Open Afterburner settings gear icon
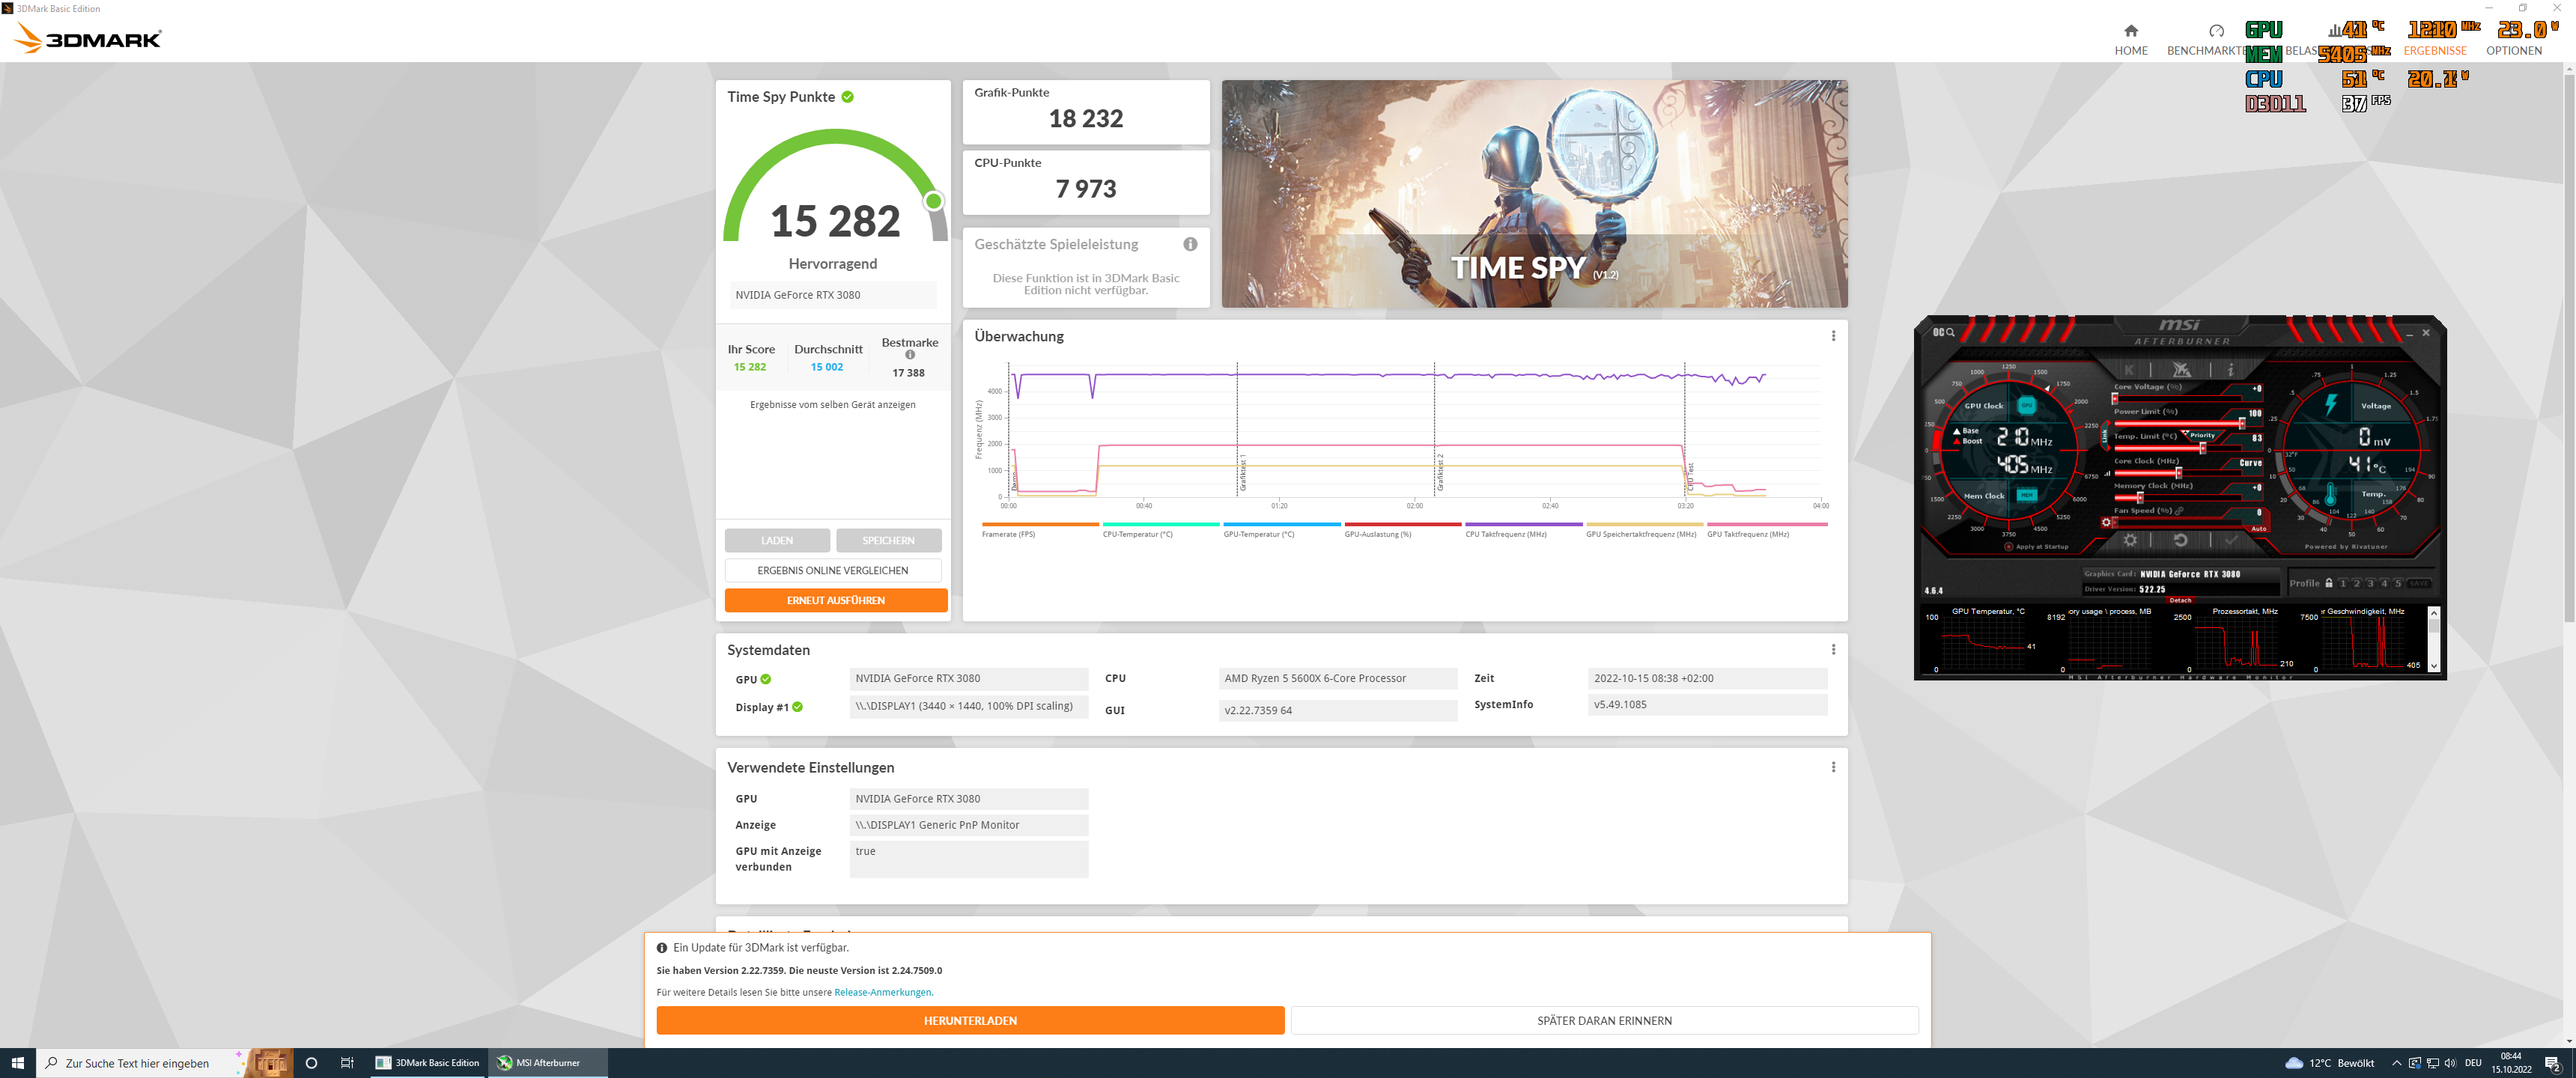The height and width of the screenshot is (1078, 2576). [x=2130, y=540]
